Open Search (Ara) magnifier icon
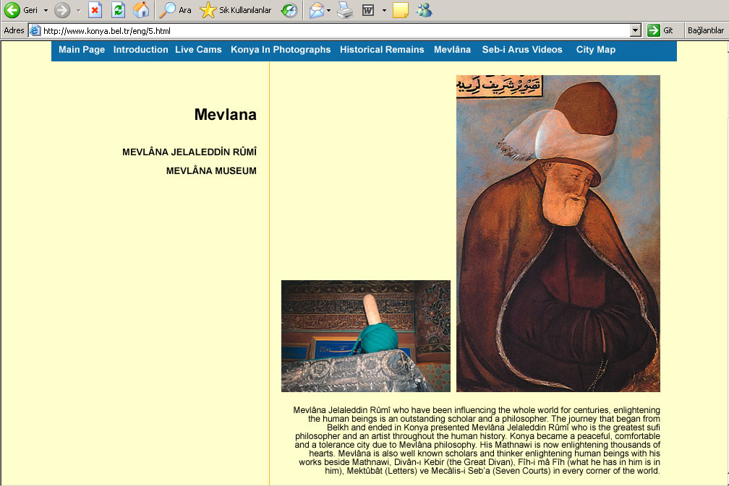The image size is (729, 486). click(x=167, y=9)
